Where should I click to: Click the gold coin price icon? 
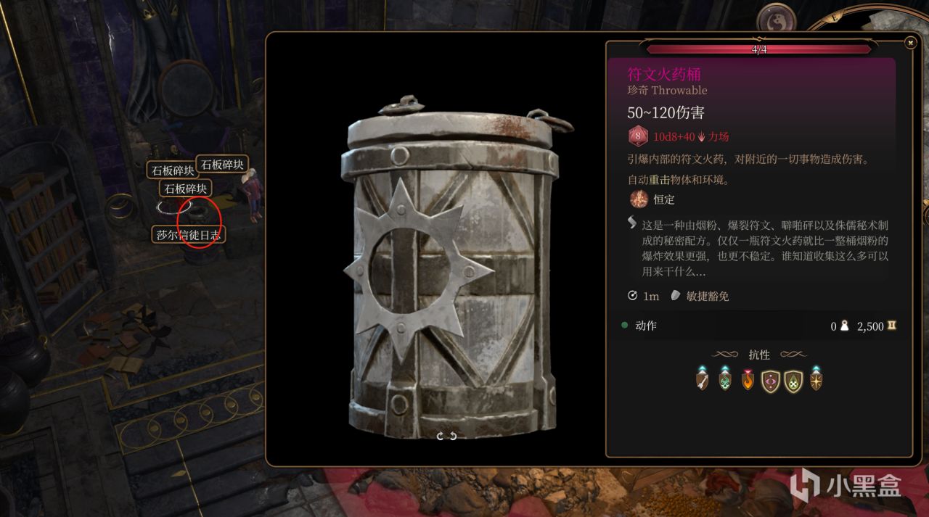pos(891,326)
